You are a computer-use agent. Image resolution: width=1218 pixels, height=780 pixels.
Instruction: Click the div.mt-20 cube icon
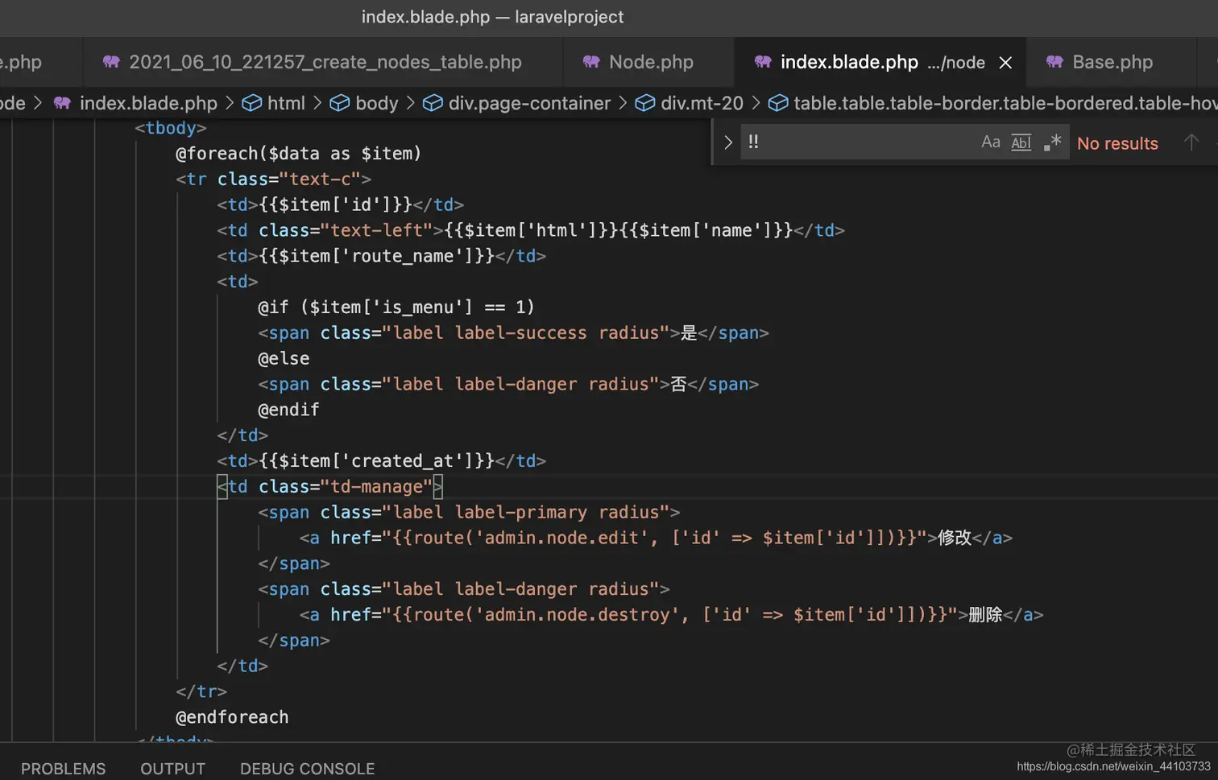[x=645, y=103]
